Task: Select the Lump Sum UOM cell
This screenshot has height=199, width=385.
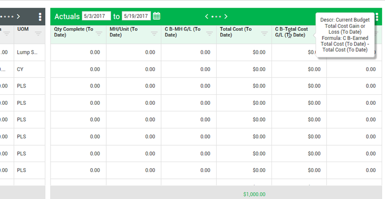Action: point(27,52)
